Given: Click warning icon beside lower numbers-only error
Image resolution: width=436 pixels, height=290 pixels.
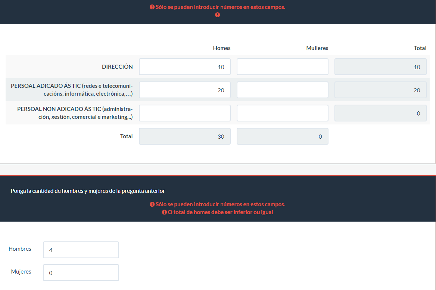Looking at the screenshot, I should point(152,204).
